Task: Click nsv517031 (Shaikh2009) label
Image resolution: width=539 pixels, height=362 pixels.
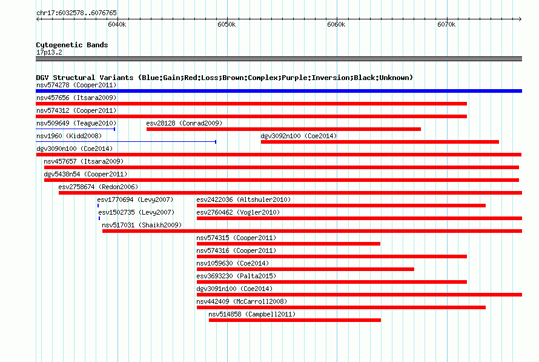Action: tap(142, 225)
